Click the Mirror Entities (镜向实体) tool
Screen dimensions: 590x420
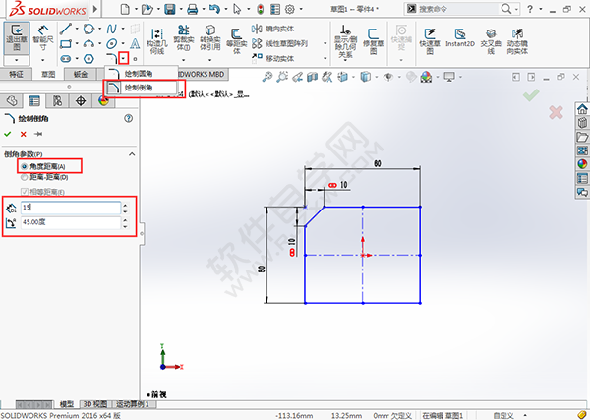(272, 29)
